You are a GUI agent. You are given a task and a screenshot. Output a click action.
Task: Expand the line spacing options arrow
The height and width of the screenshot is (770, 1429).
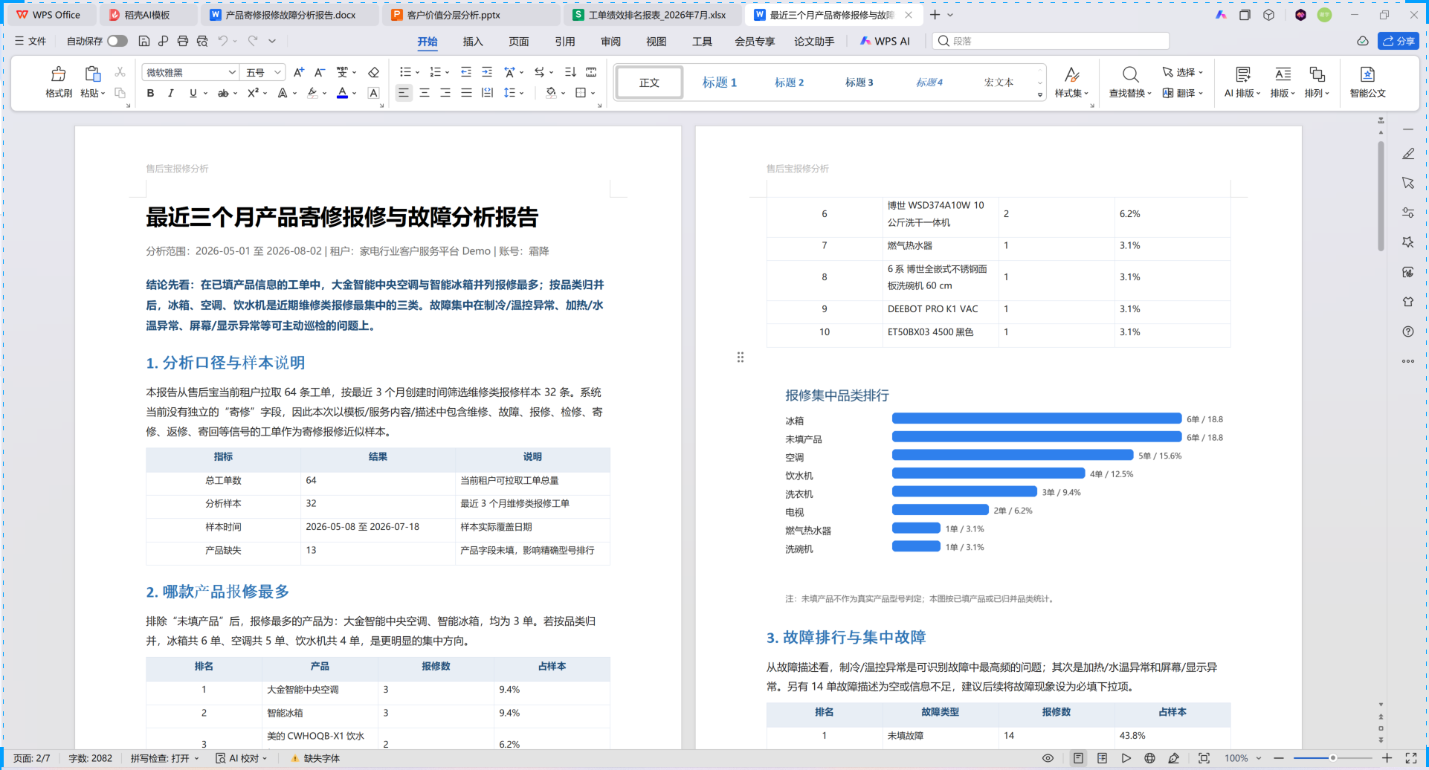coord(521,94)
